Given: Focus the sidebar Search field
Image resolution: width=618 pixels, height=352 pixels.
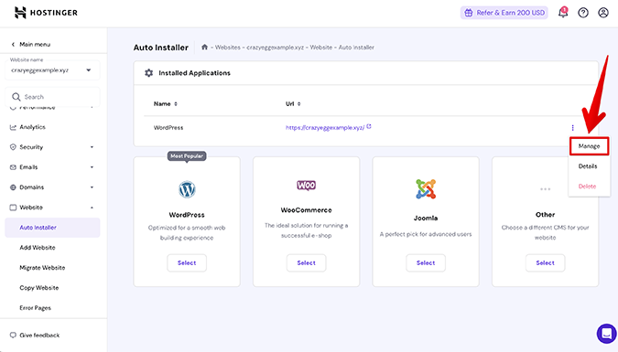Looking at the screenshot, I should point(52,97).
